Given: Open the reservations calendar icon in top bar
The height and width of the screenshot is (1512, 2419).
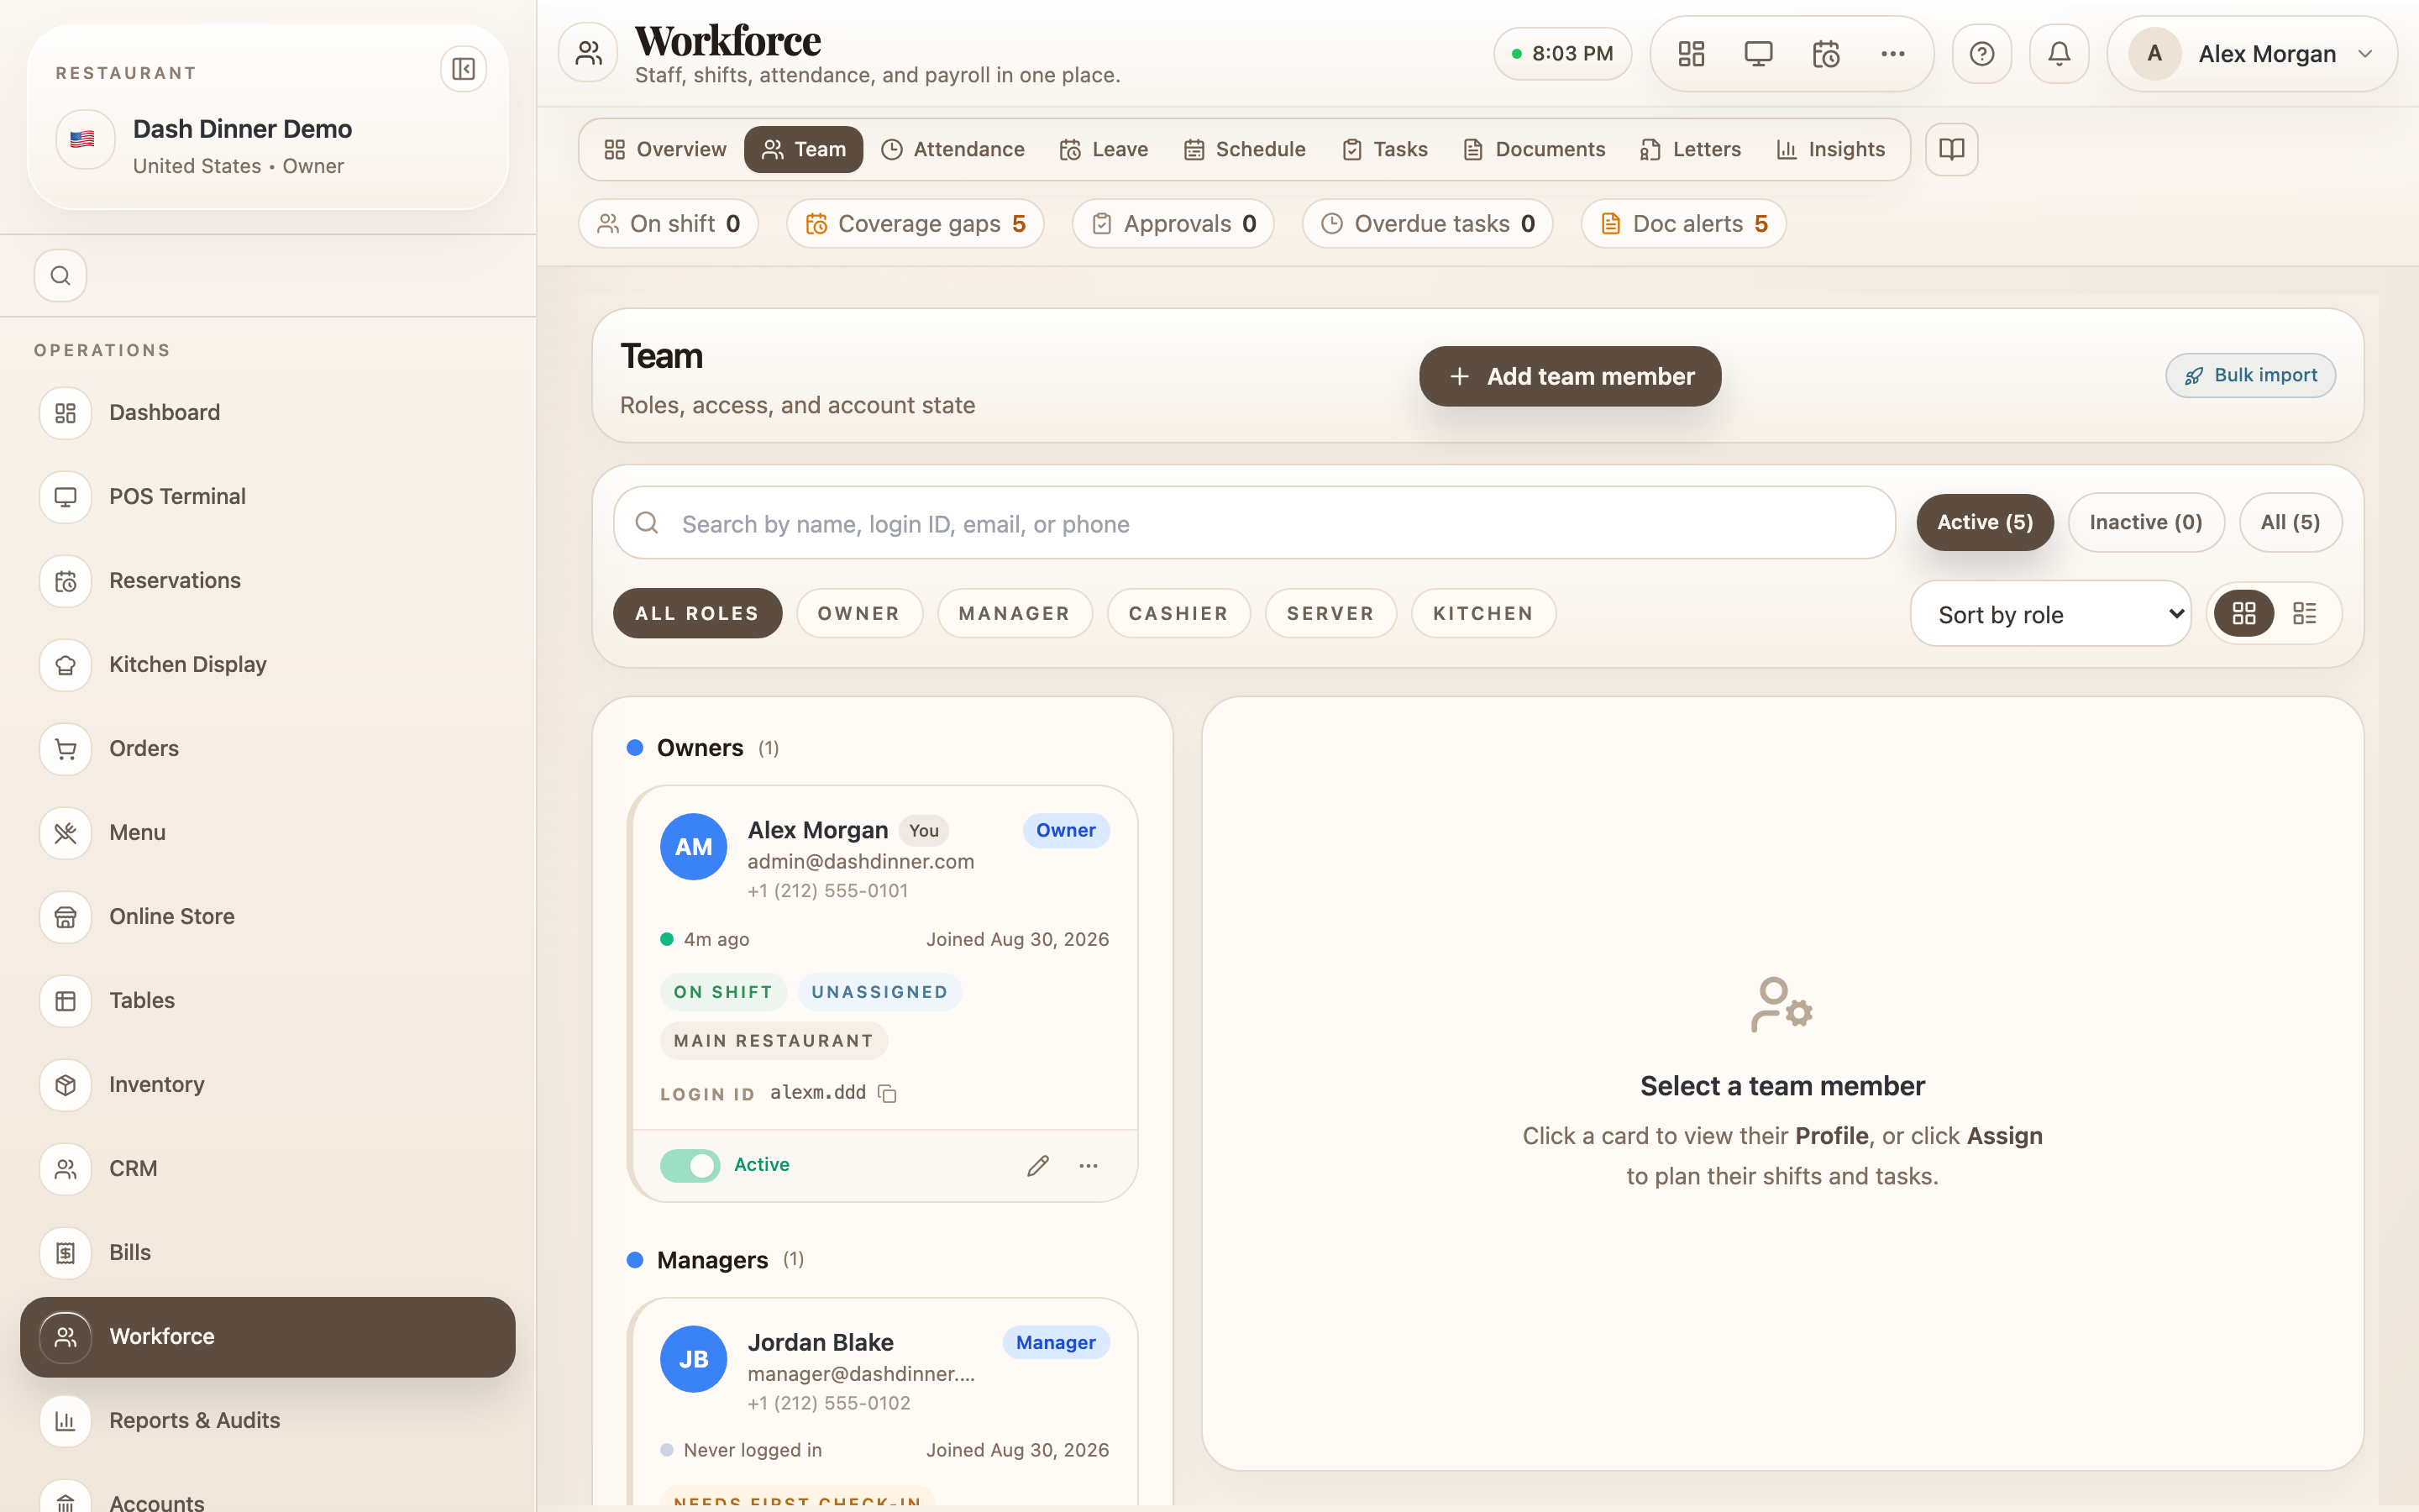Looking at the screenshot, I should (1825, 54).
